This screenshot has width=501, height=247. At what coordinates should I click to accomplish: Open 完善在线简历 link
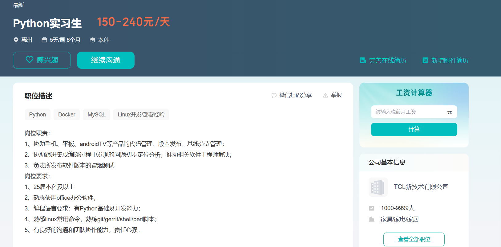[x=383, y=61]
